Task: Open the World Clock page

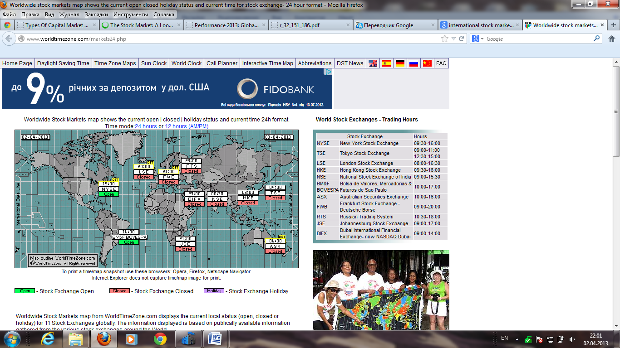Action: (x=187, y=63)
